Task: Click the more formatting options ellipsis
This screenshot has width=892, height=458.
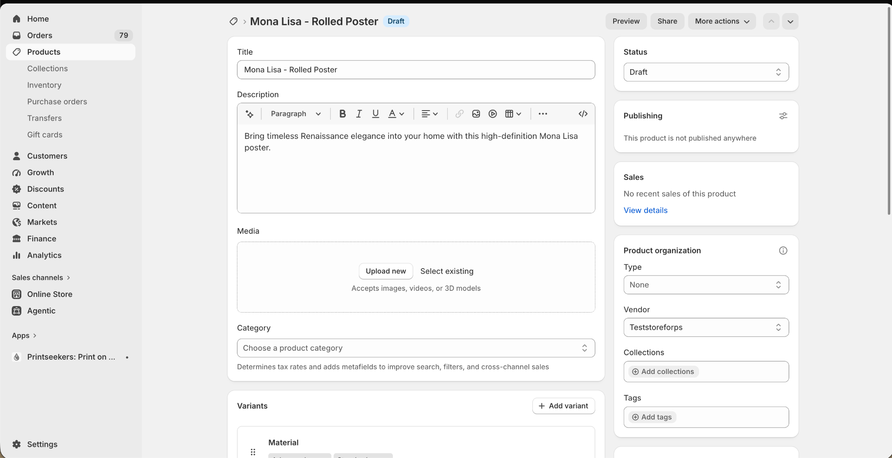Action: (543, 114)
